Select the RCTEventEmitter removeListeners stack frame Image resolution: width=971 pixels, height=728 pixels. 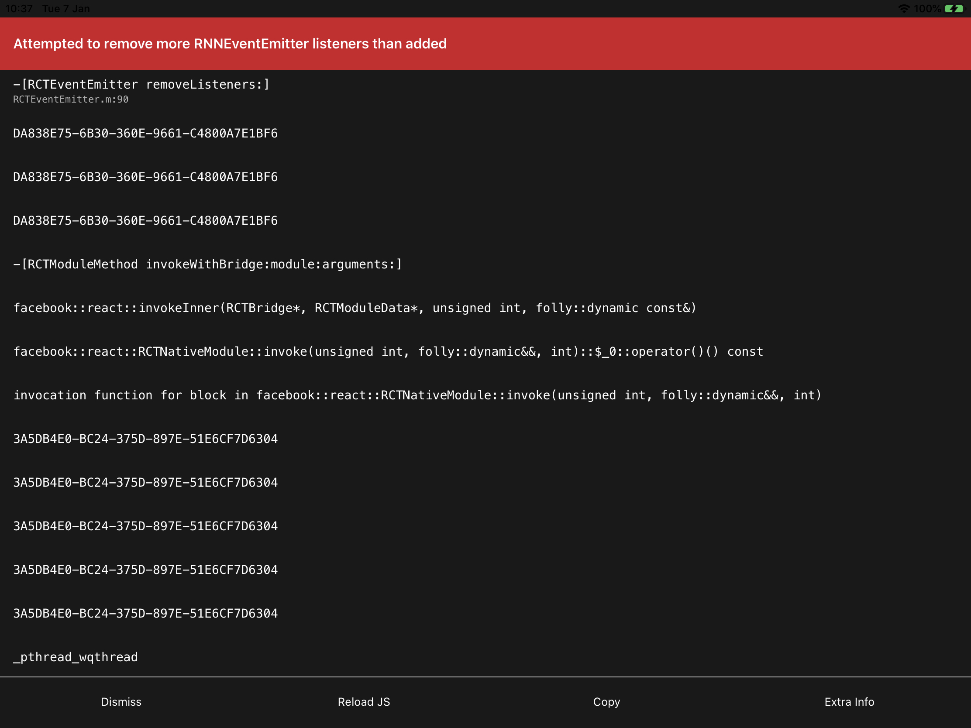(x=141, y=84)
